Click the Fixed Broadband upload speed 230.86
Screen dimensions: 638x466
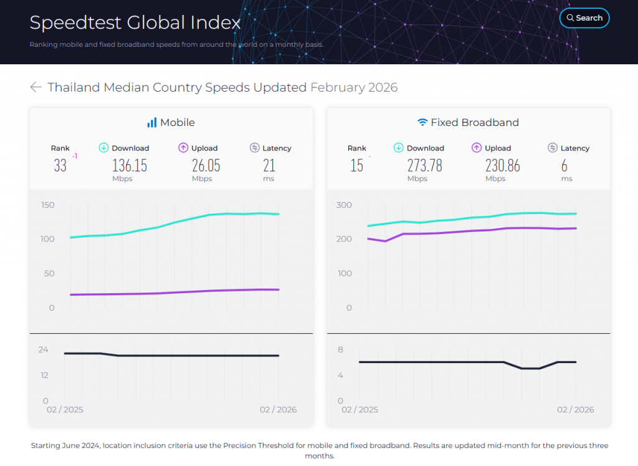502,166
